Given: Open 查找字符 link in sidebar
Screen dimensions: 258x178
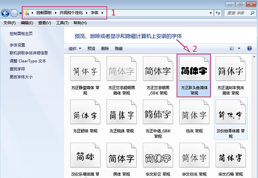Looking at the screenshot, I should [17, 69].
